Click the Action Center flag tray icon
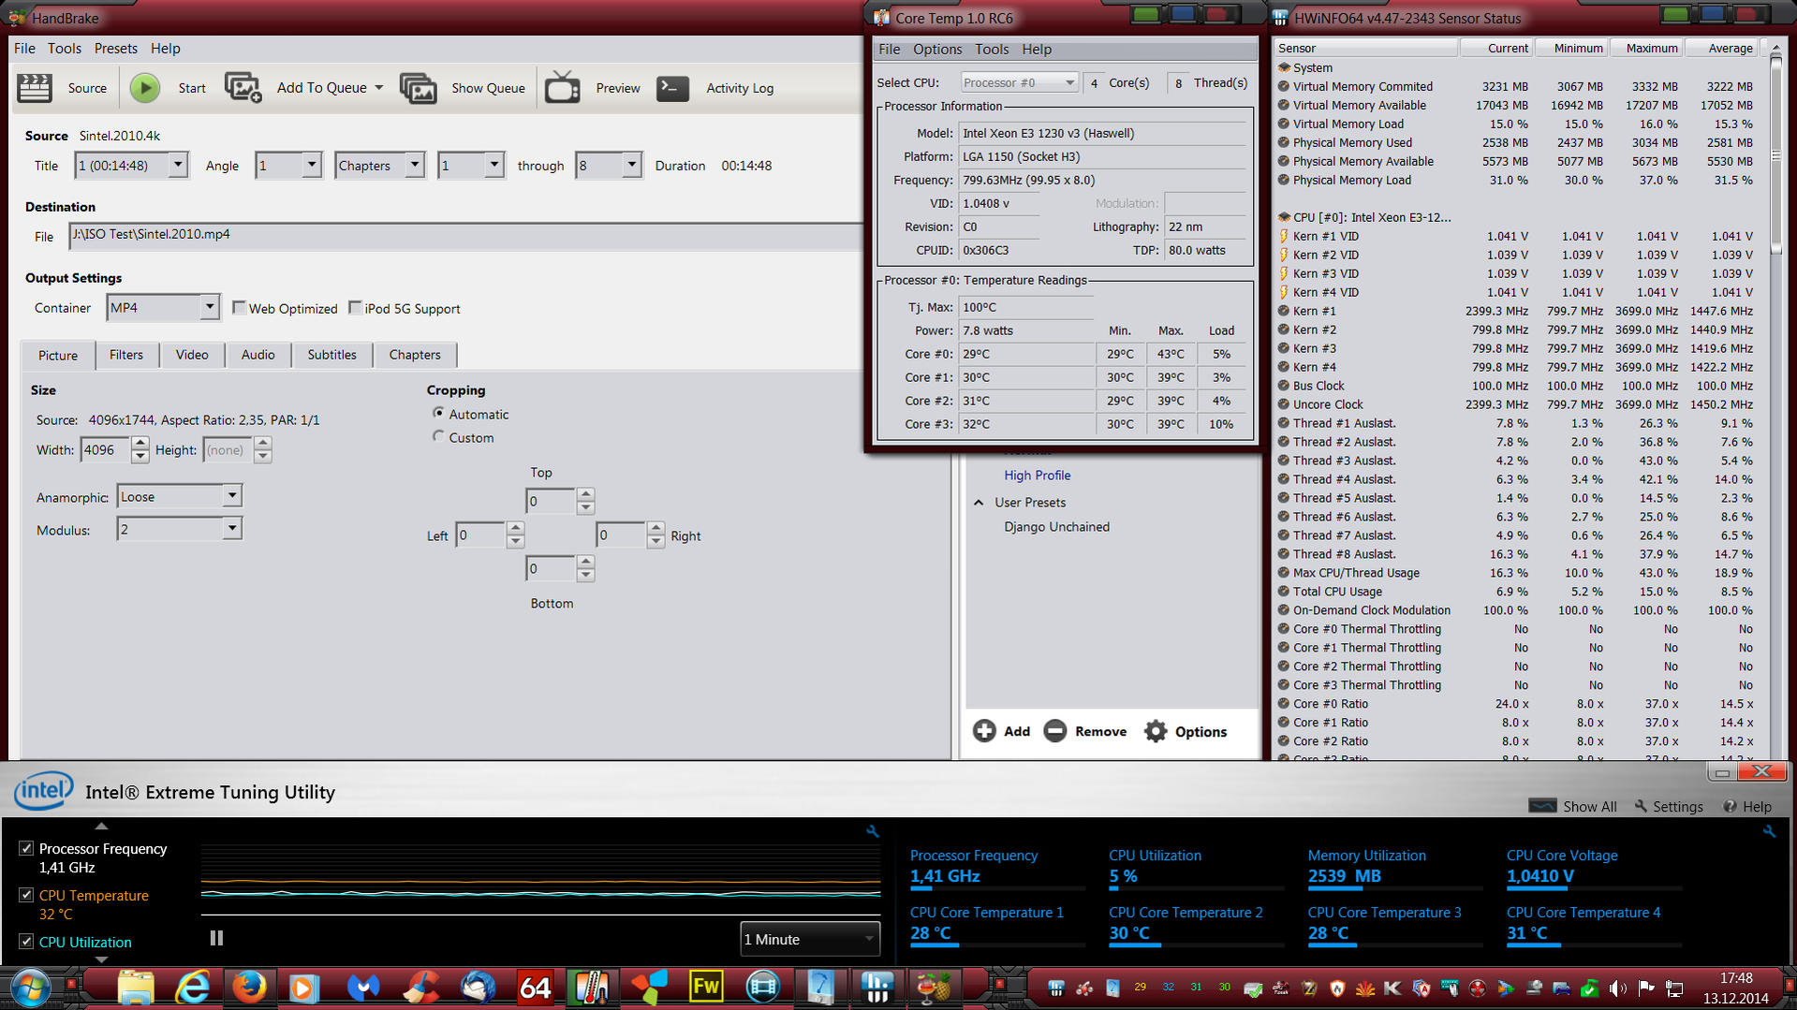Viewport: 1797px width, 1010px height. (1645, 988)
